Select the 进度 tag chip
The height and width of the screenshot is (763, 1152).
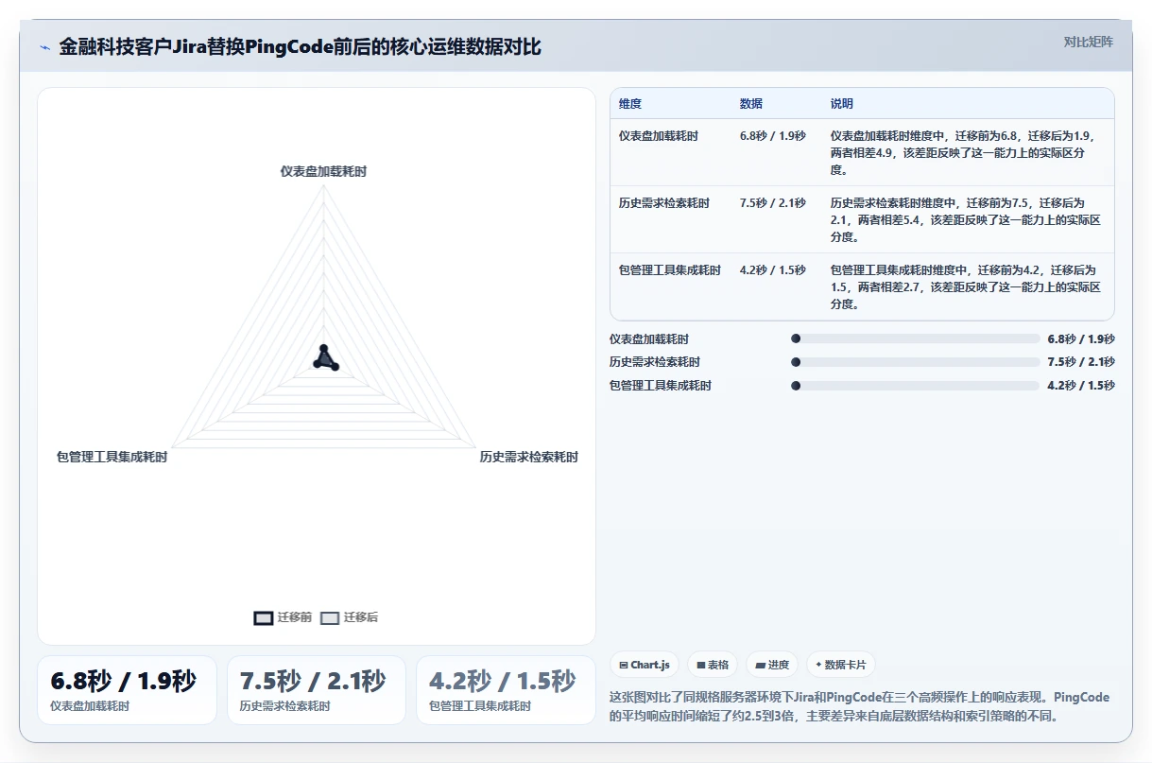[x=772, y=665]
